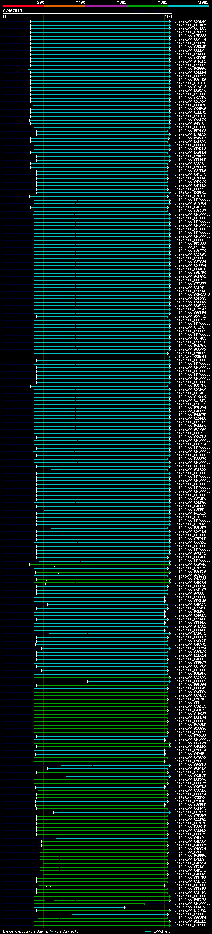Select hit label UniRef100_Q10Q18

pos(190,87)
